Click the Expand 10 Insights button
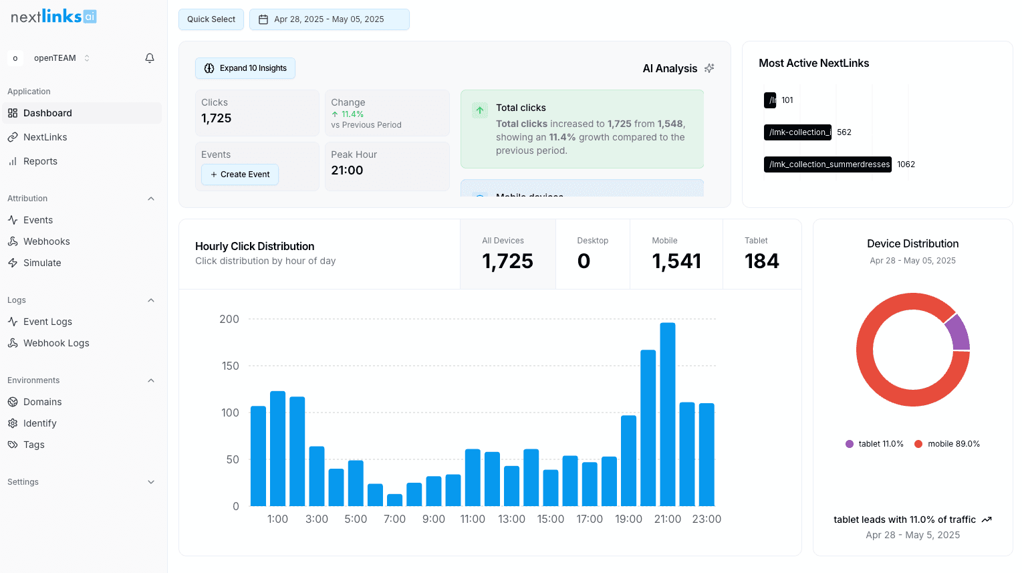The height and width of the screenshot is (573, 1022). [245, 68]
